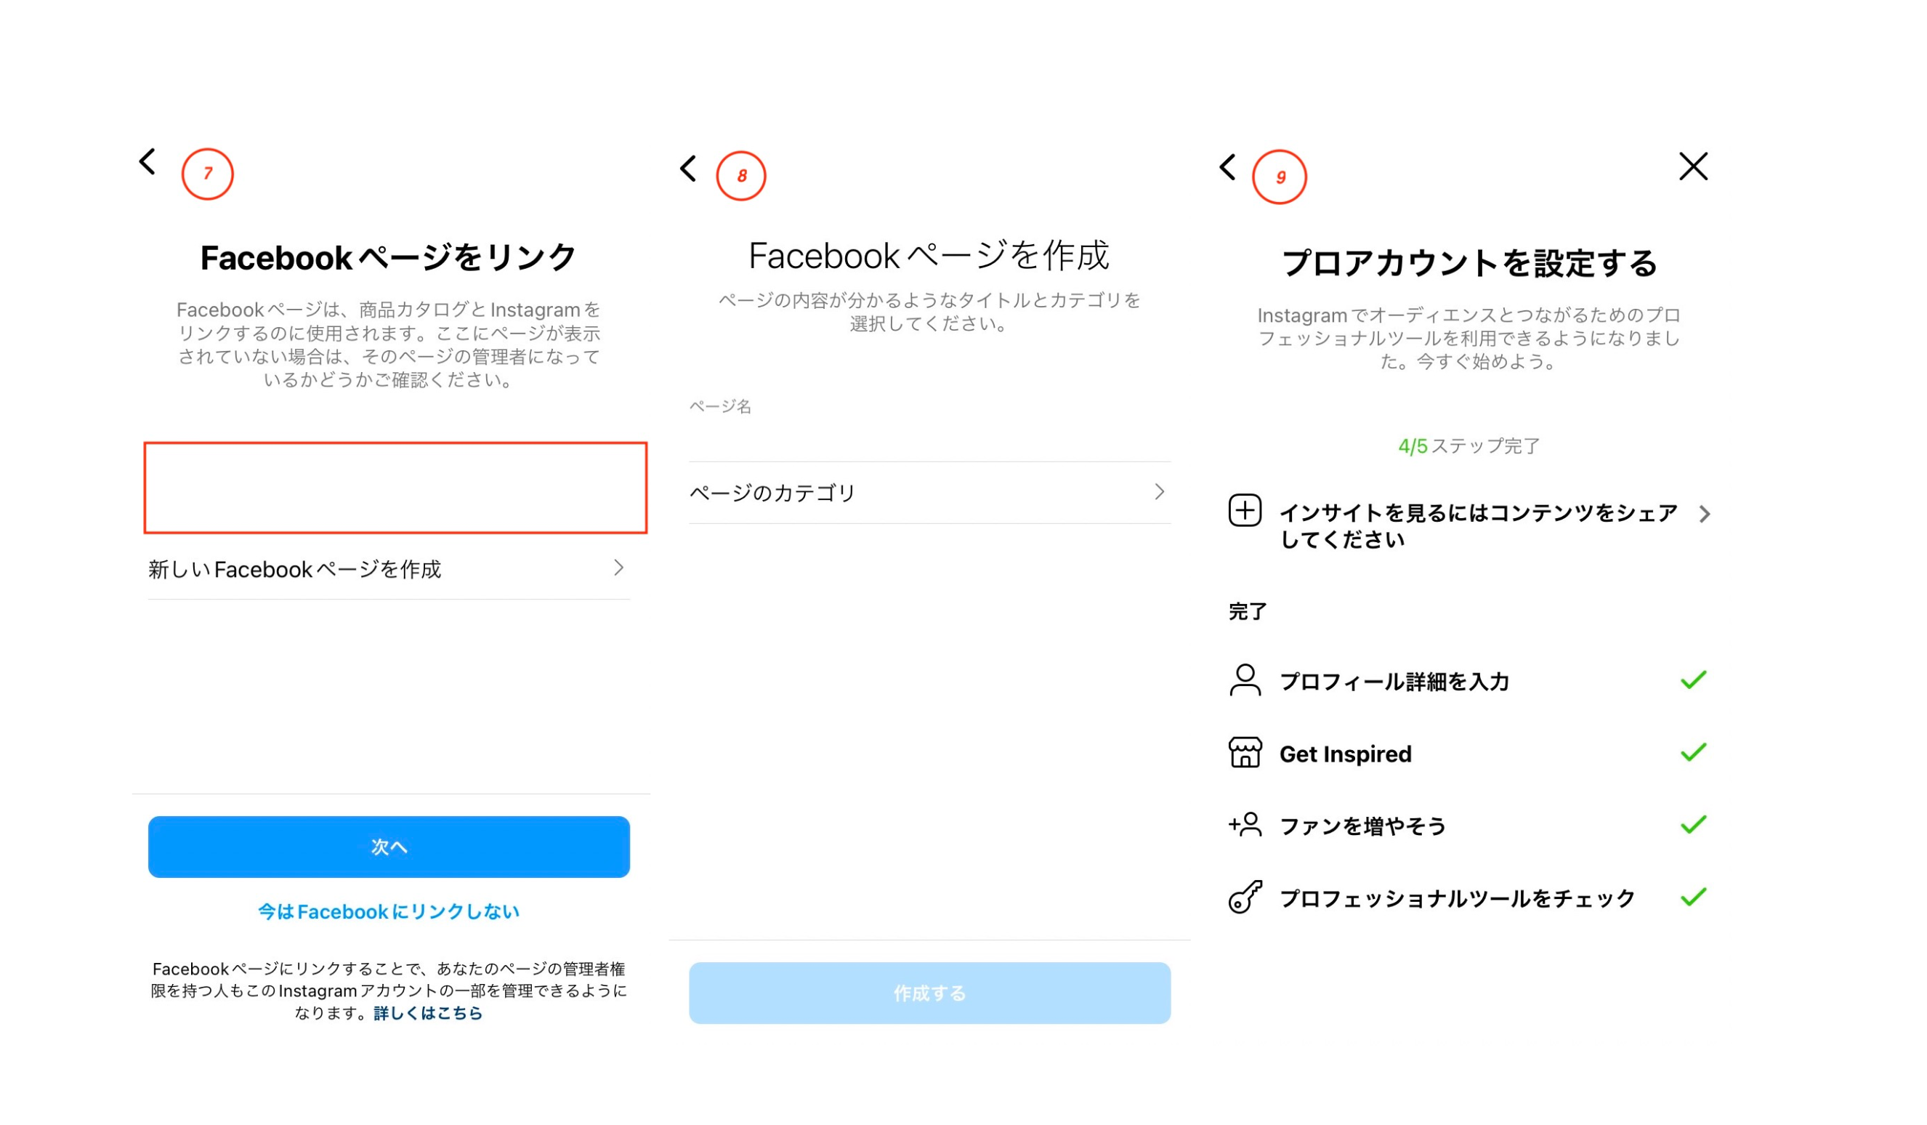
Task: Click the profile person icon
Action: coord(1245,680)
